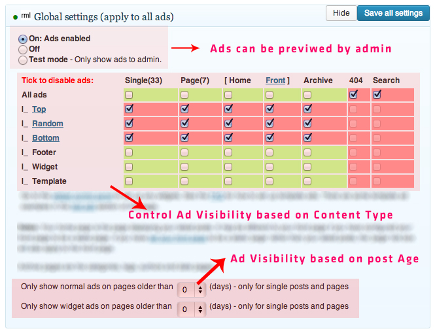This screenshot has width=435, height=333.
Task: Untick Top ads checkbox under Page(7)
Action: [x=184, y=109]
